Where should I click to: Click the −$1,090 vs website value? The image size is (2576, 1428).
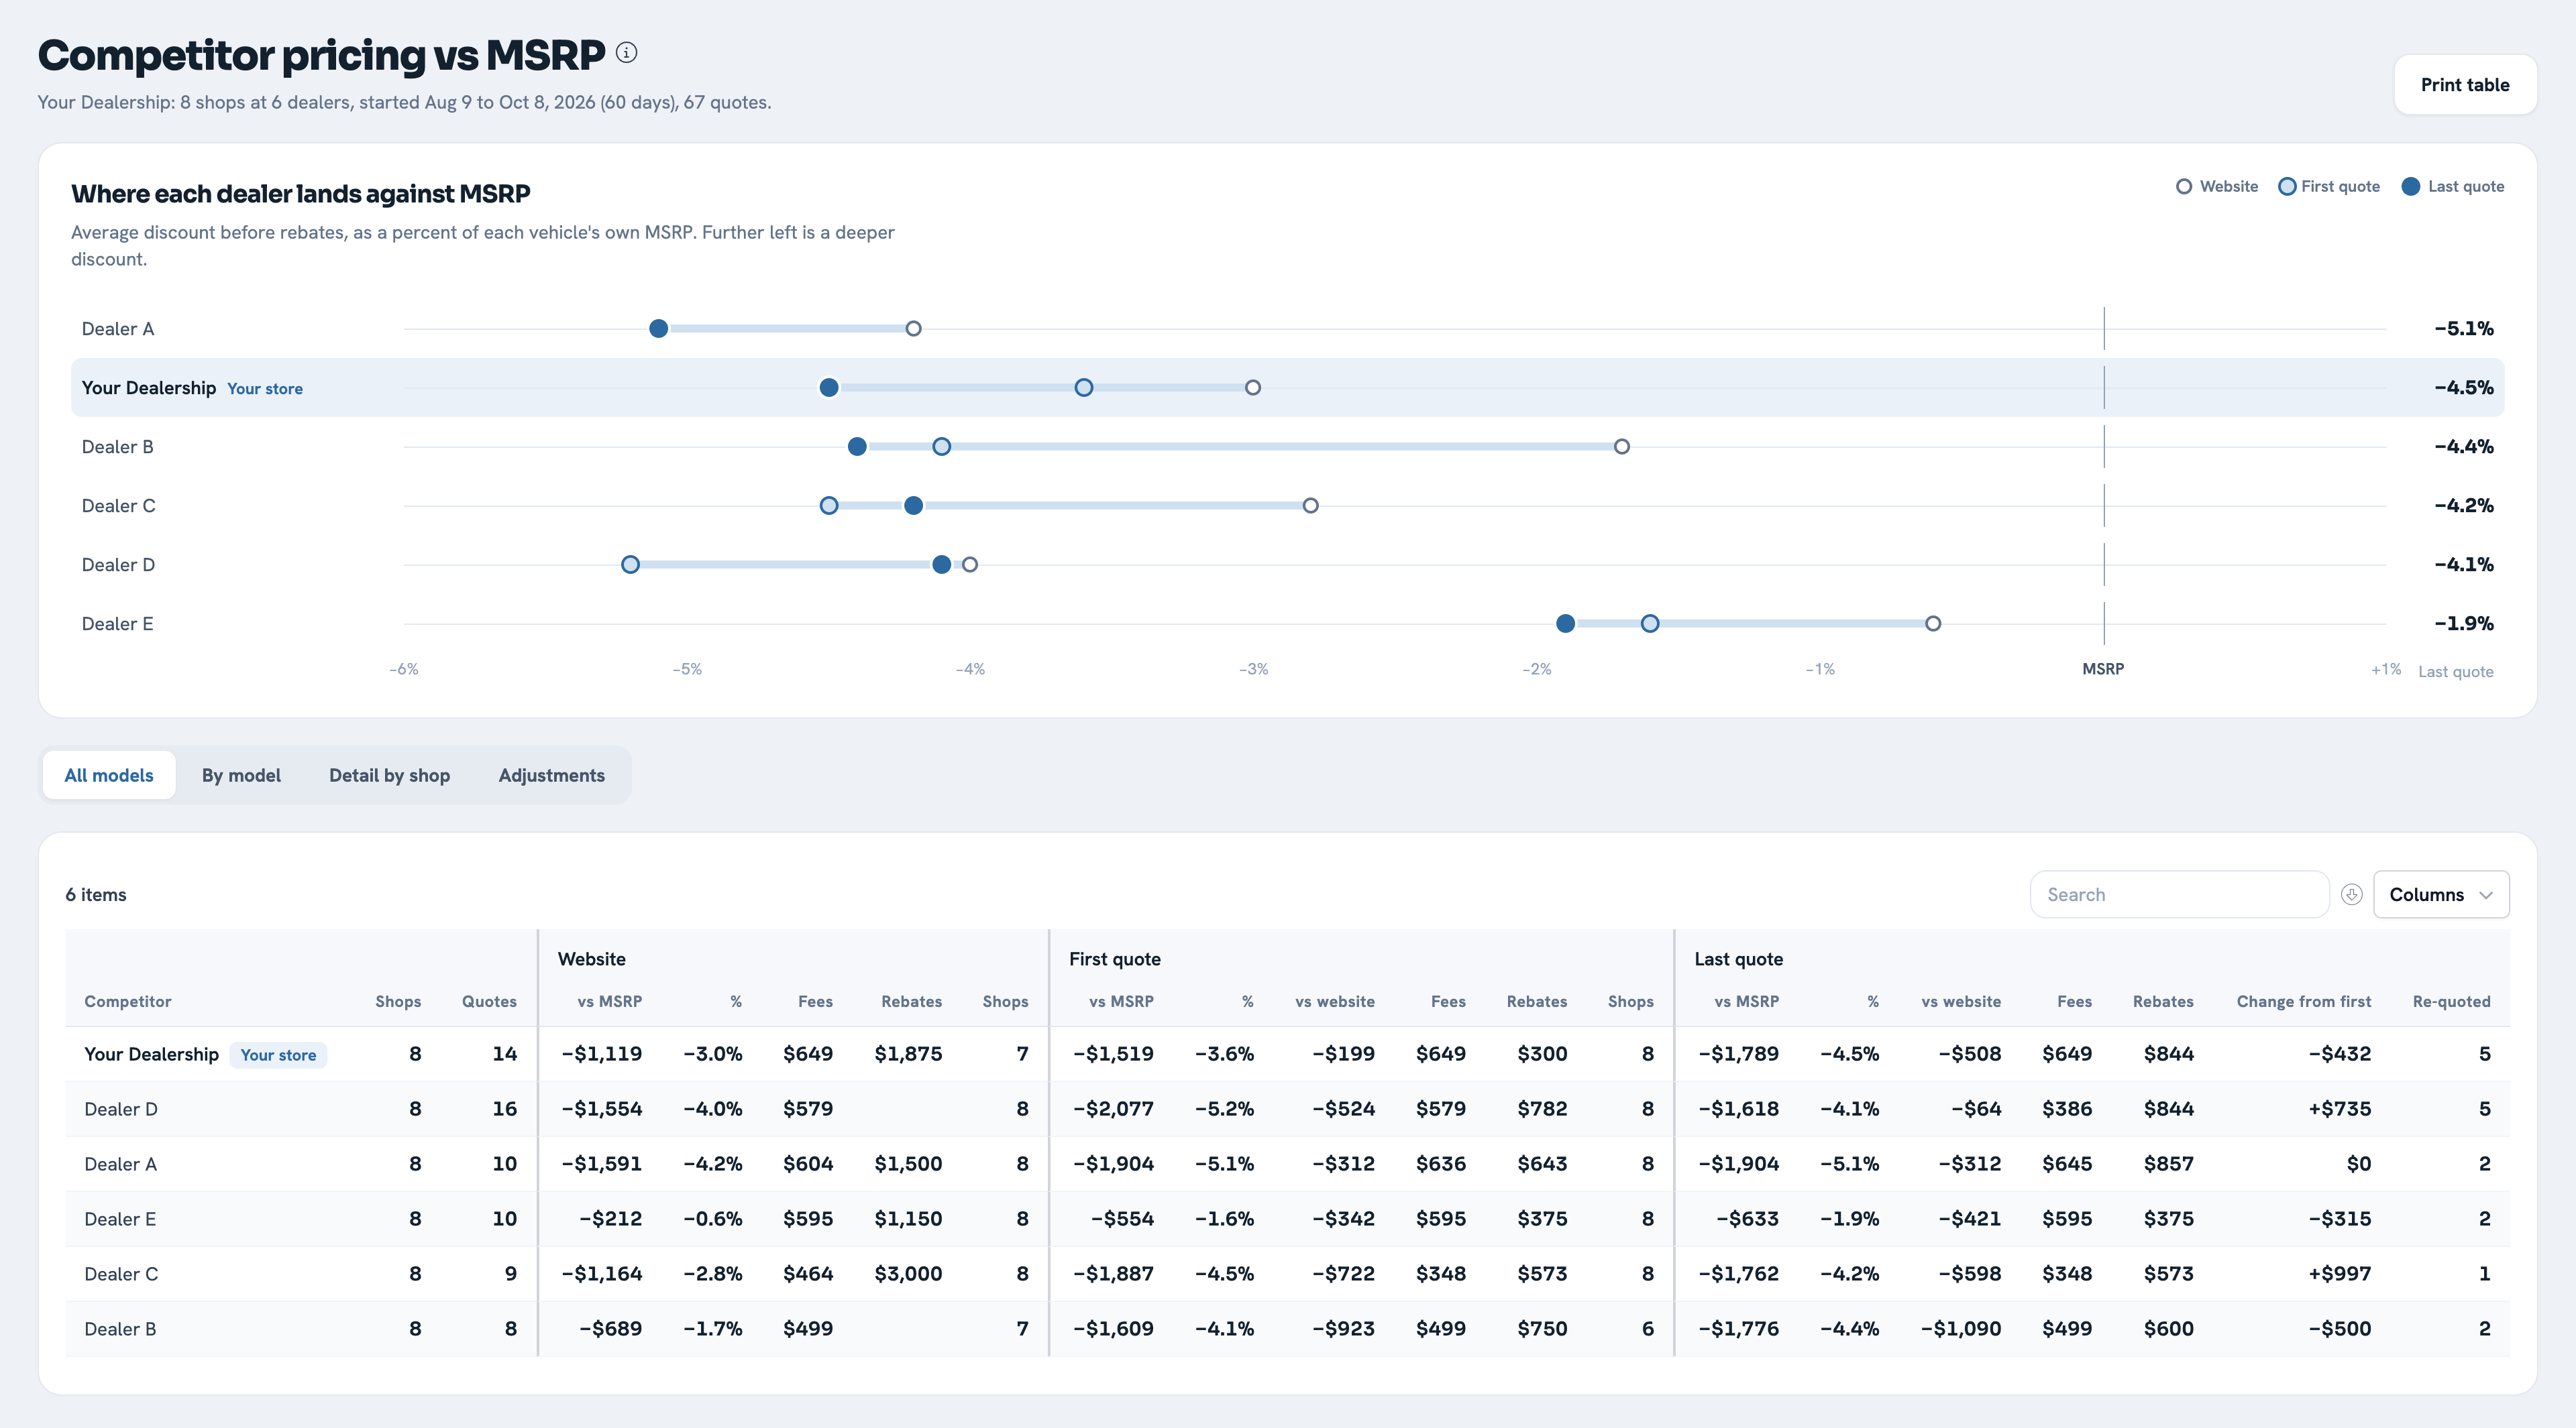[1960, 1329]
